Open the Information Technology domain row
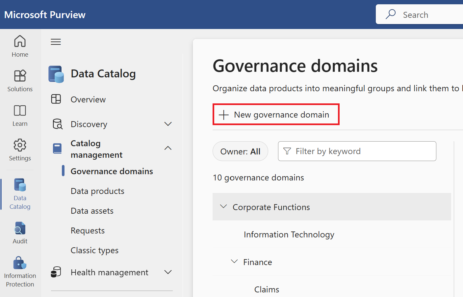463x297 pixels. pos(332,234)
